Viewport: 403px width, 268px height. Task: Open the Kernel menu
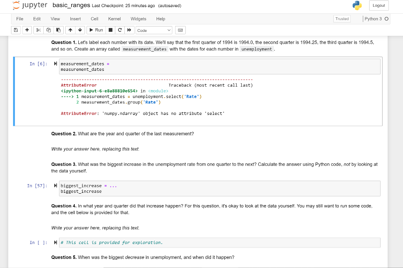click(x=114, y=18)
